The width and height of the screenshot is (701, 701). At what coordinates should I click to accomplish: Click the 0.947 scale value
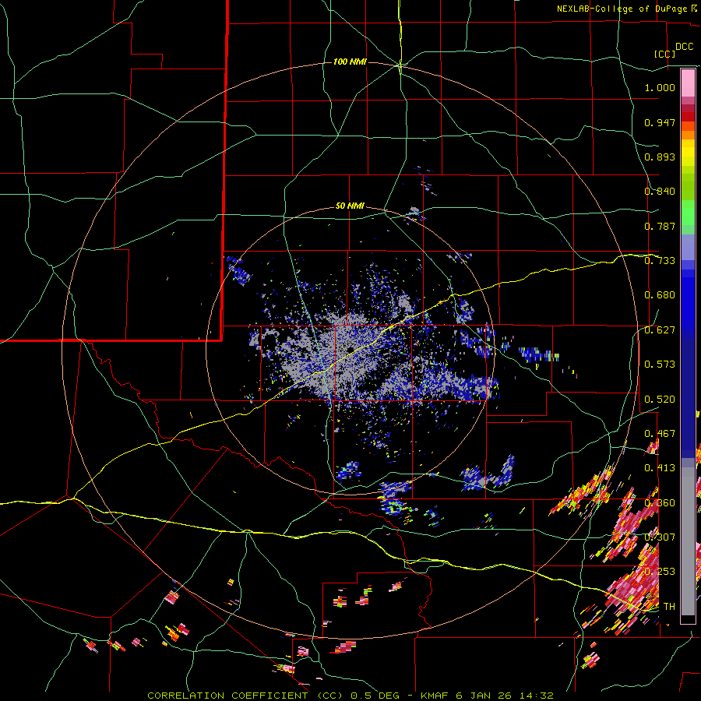coord(660,122)
